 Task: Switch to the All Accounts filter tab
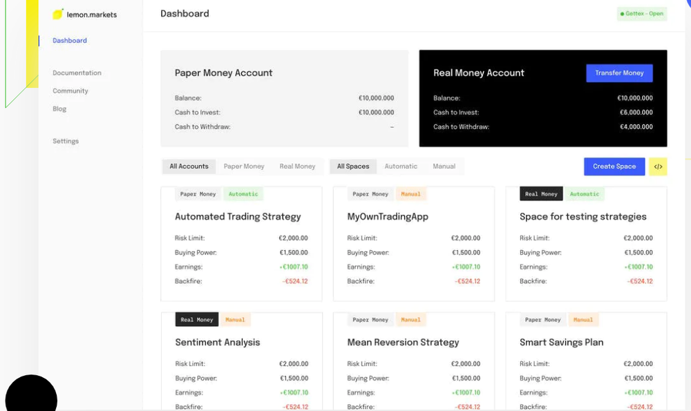click(189, 166)
